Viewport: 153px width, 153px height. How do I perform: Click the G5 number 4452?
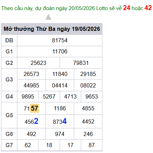(x=88, y=121)
